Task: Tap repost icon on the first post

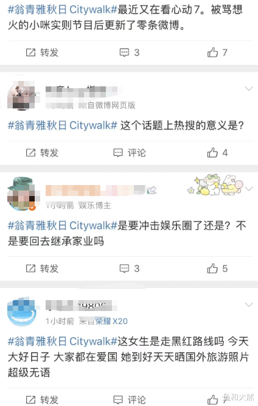Action: pos(31,52)
